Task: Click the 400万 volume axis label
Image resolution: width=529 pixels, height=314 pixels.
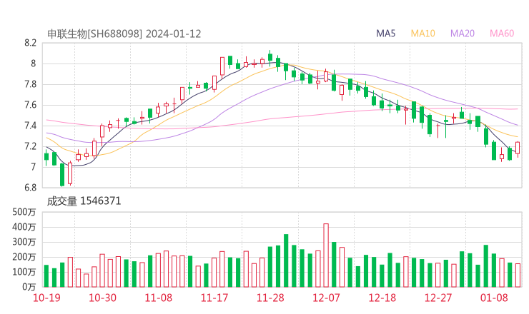Action: tap(24, 227)
